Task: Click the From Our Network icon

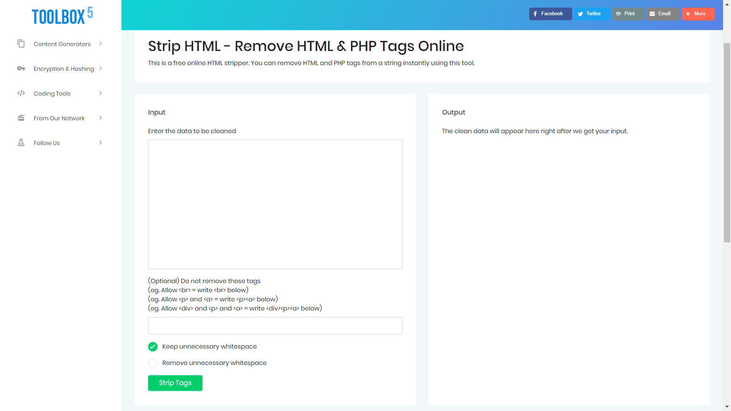Action: click(21, 118)
